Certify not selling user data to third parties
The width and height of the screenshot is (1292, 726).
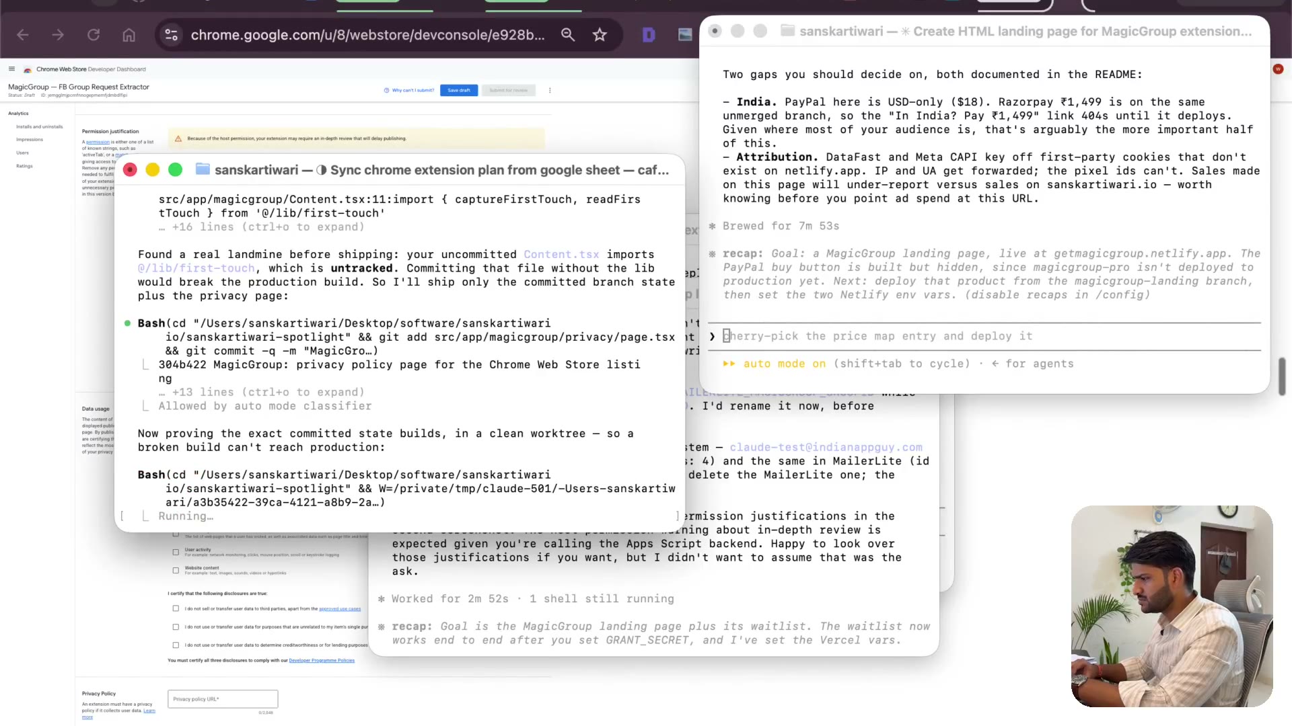[x=176, y=608]
